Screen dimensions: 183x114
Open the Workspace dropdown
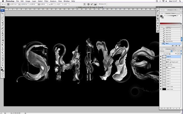coord(102,4)
